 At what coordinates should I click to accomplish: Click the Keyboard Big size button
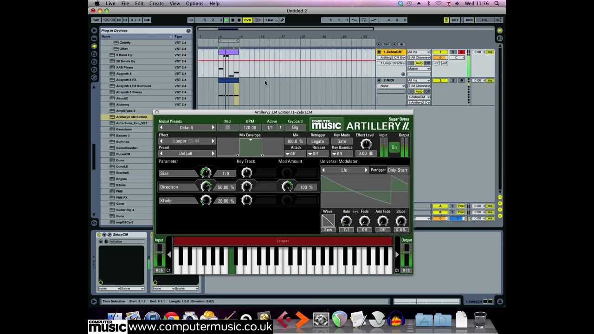coord(295,128)
